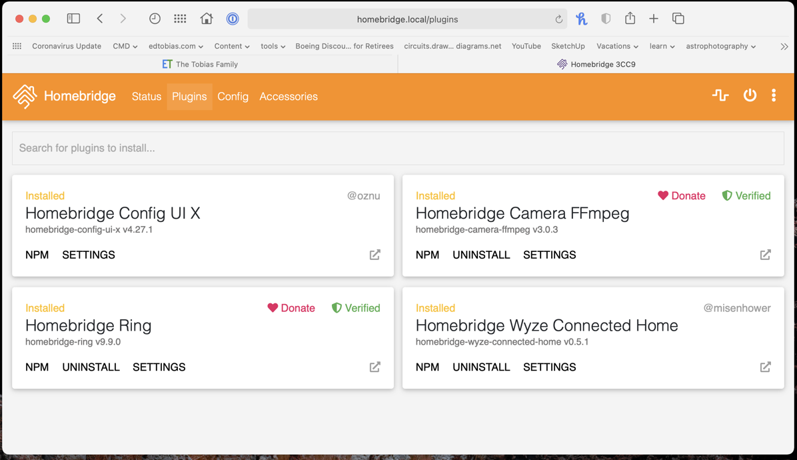
Task: Open the three-dot menu in Homebridge header
Action: coord(774,95)
